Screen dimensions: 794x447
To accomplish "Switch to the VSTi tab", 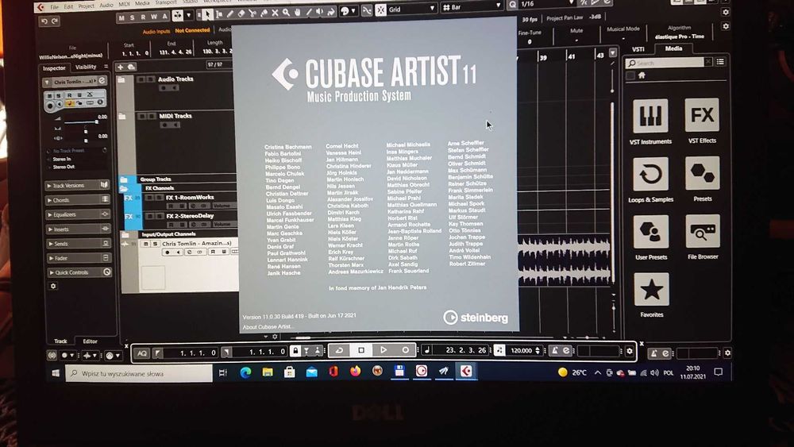I will coord(638,49).
